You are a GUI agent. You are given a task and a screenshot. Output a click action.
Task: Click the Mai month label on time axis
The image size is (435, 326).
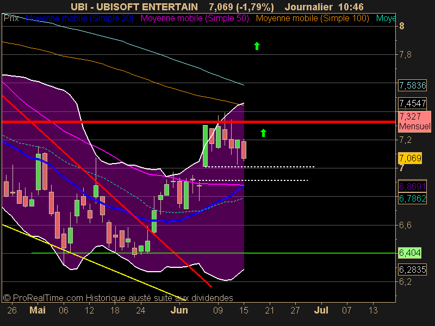pyautogui.click(x=38, y=310)
